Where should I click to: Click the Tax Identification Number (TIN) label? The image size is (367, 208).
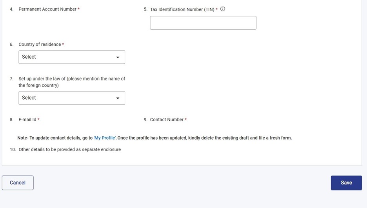coord(182,9)
